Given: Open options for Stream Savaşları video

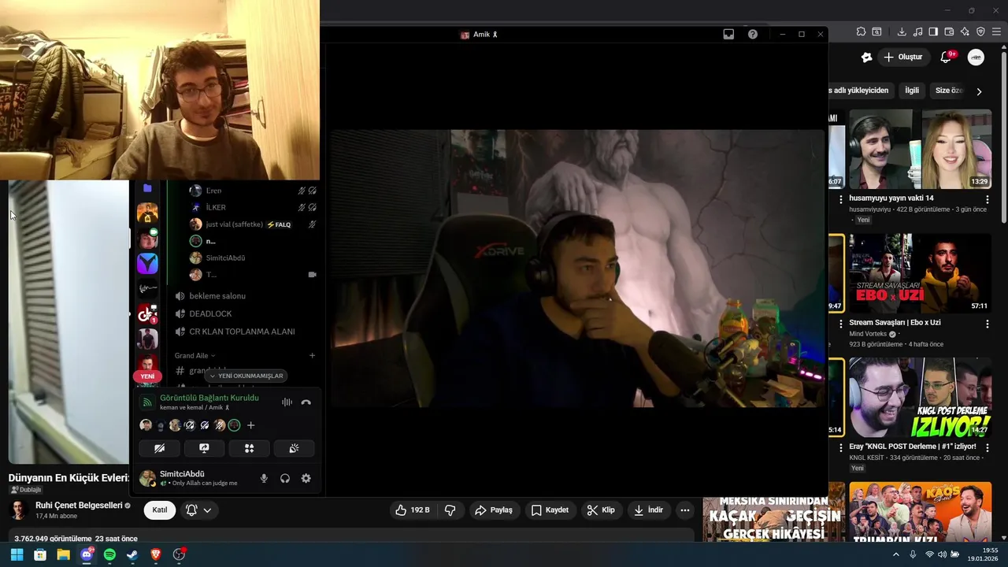Looking at the screenshot, I should (988, 324).
